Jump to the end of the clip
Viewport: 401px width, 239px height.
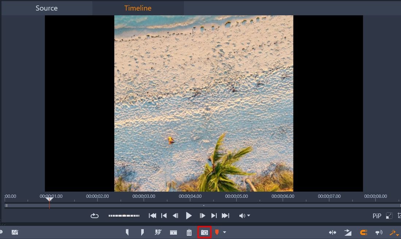pyautogui.click(x=225, y=216)
